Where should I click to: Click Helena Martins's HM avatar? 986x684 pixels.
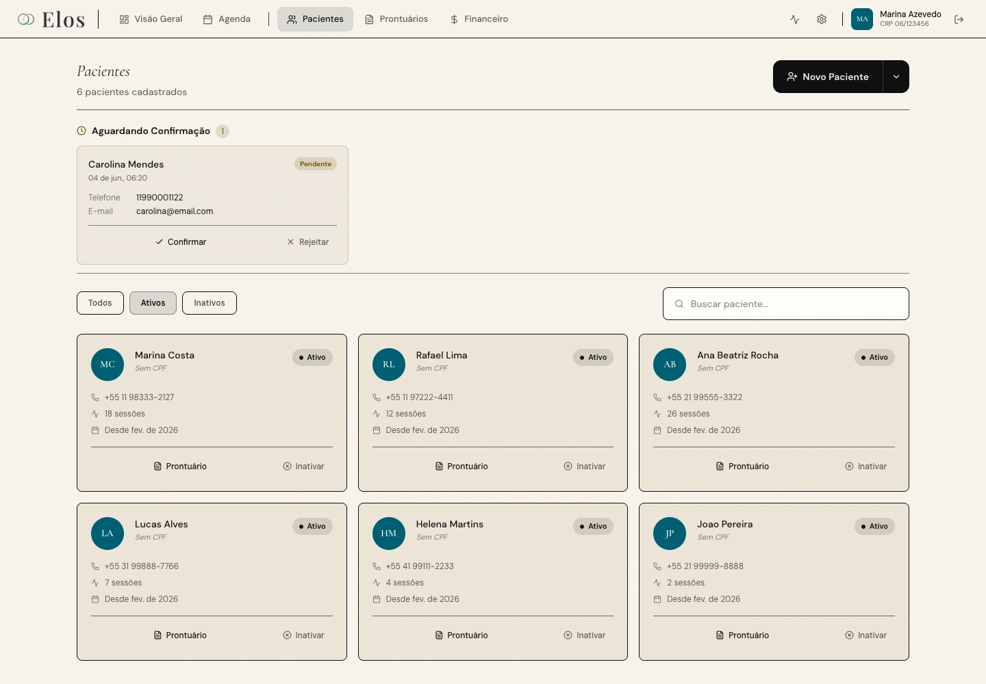pyautogui.click(x=389, y=534)
